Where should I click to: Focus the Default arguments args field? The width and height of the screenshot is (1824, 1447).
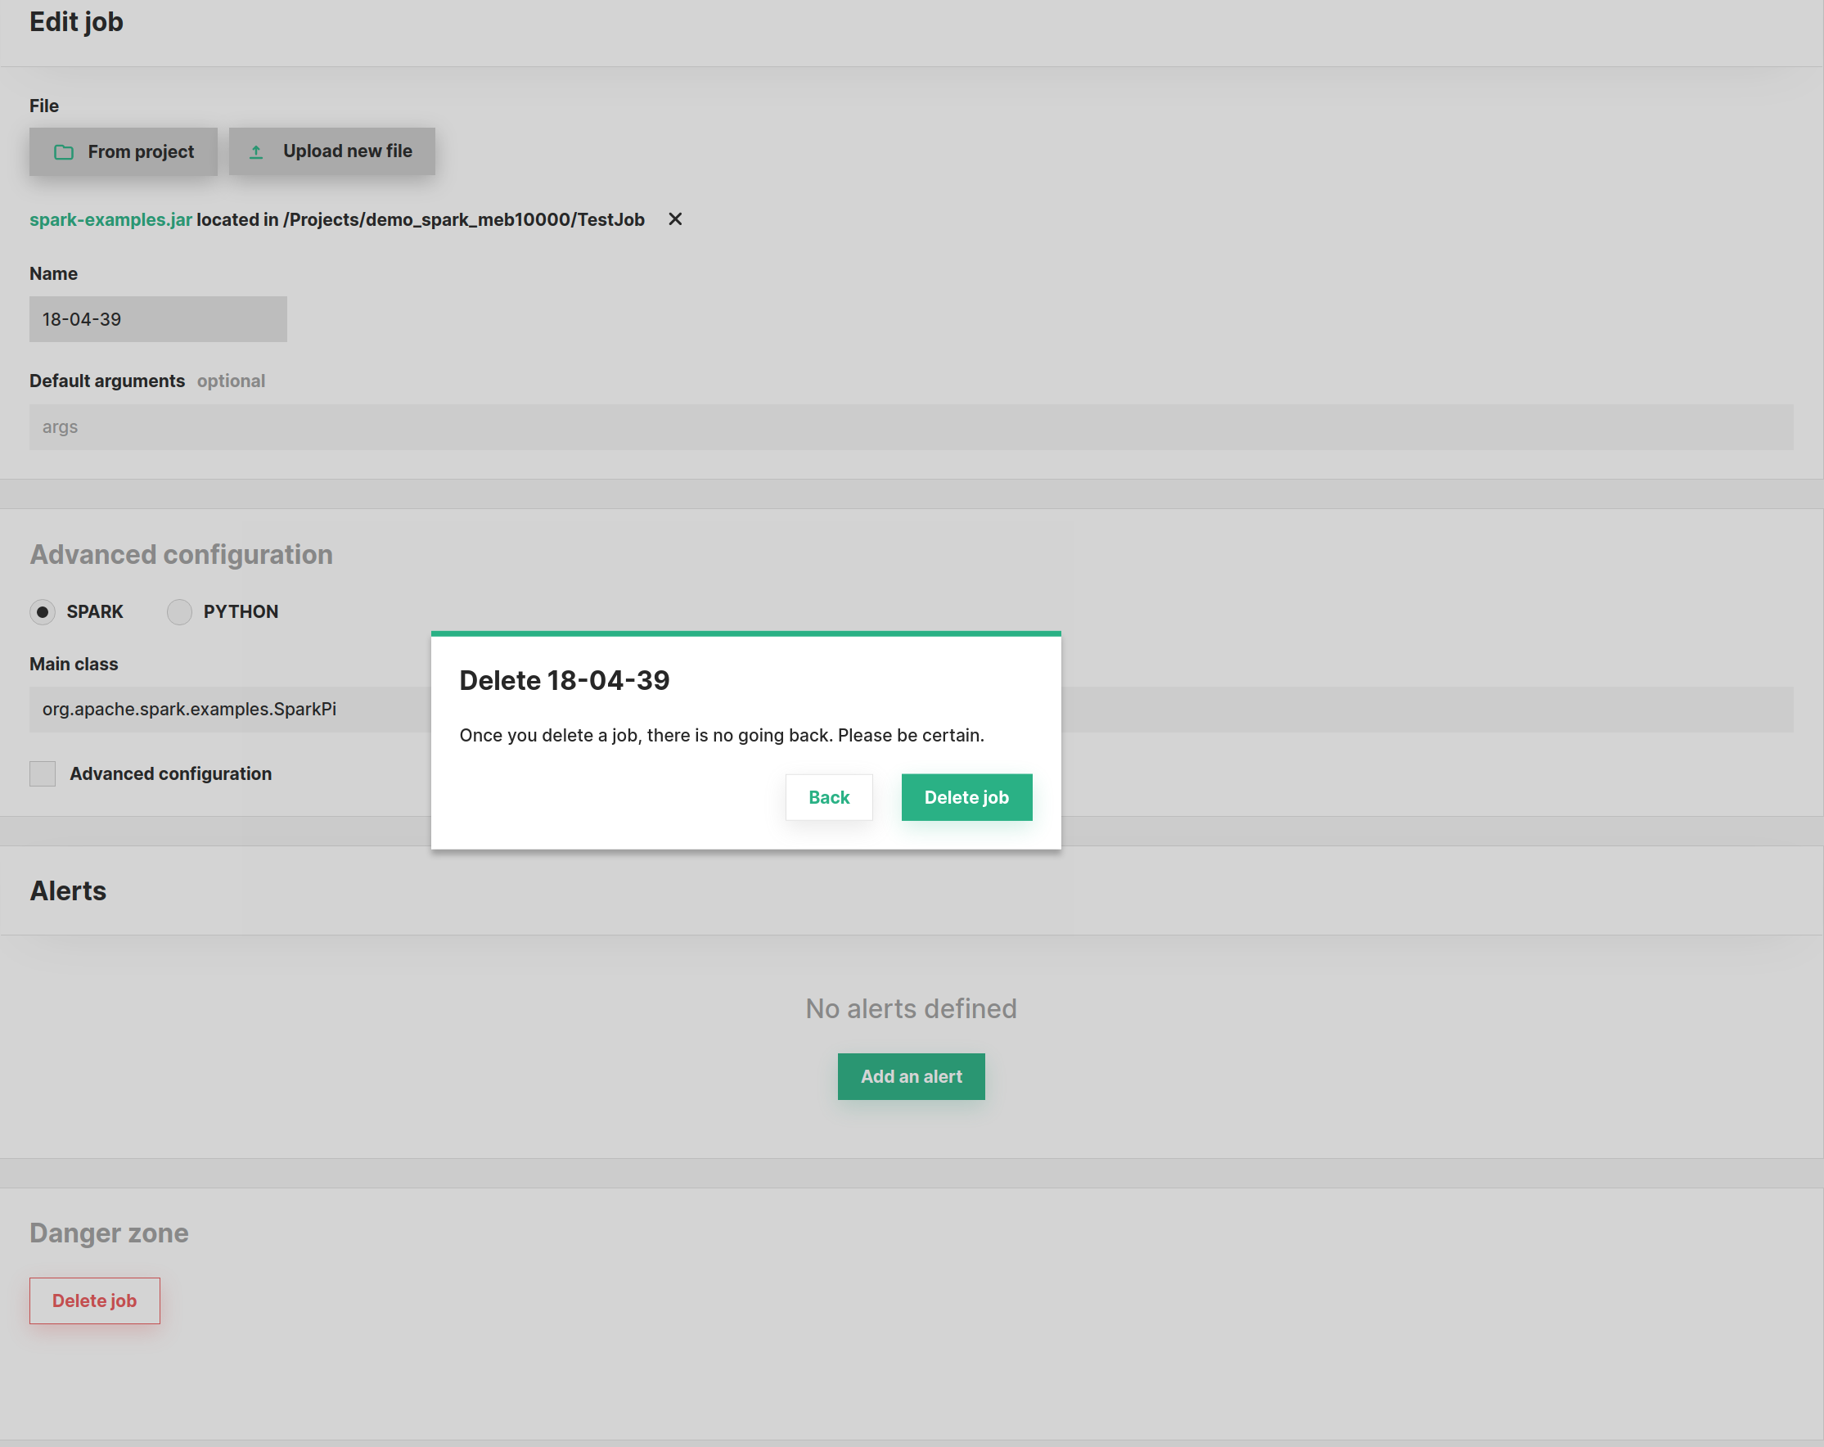tap(910, 427)
